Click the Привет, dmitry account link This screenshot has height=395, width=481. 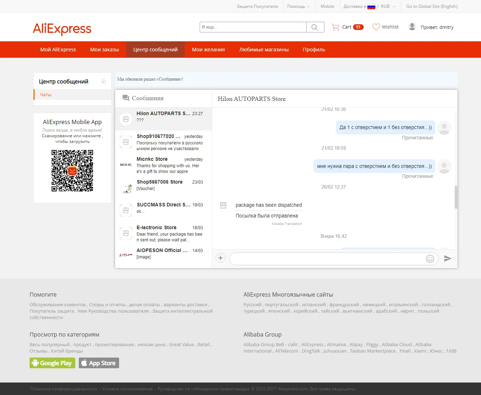click(x=437, y=27)
